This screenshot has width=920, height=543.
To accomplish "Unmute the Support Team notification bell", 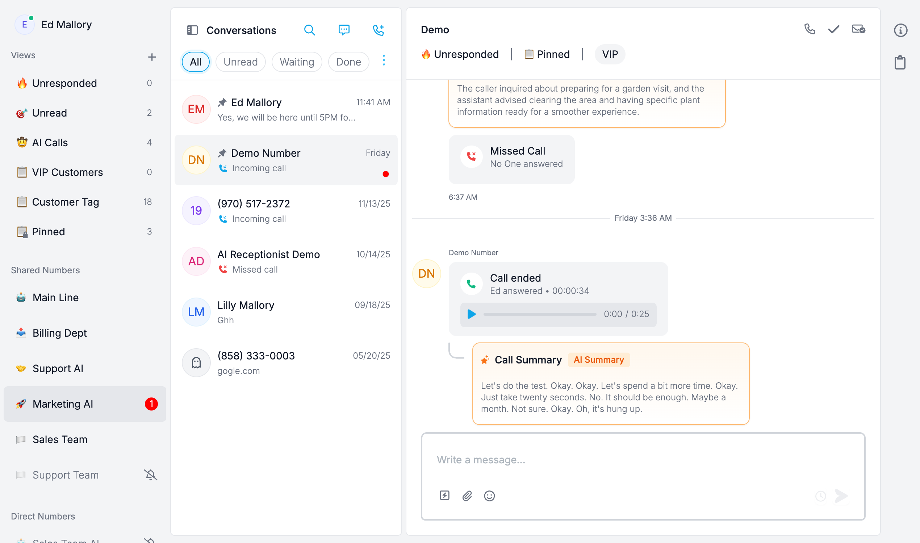I will tap(150, 475).
